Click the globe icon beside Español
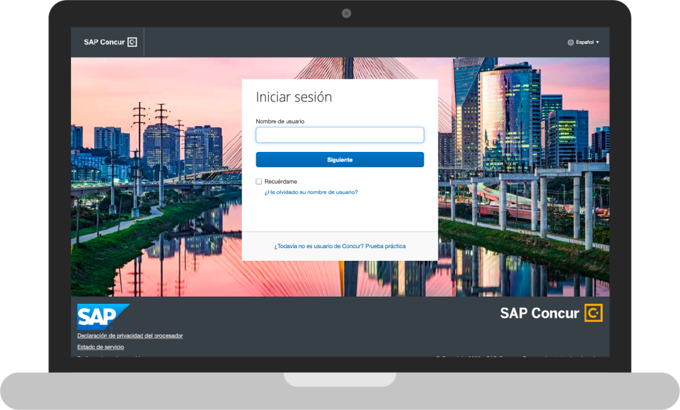This screenshot has height=410, width=680. pyautogui.click(x=570, y=42)
